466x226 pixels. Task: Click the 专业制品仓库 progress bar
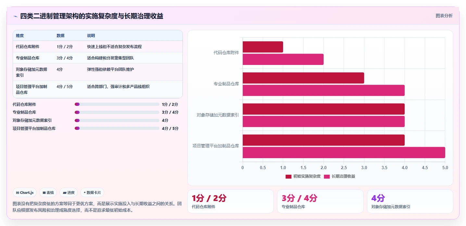click(117, 112)
